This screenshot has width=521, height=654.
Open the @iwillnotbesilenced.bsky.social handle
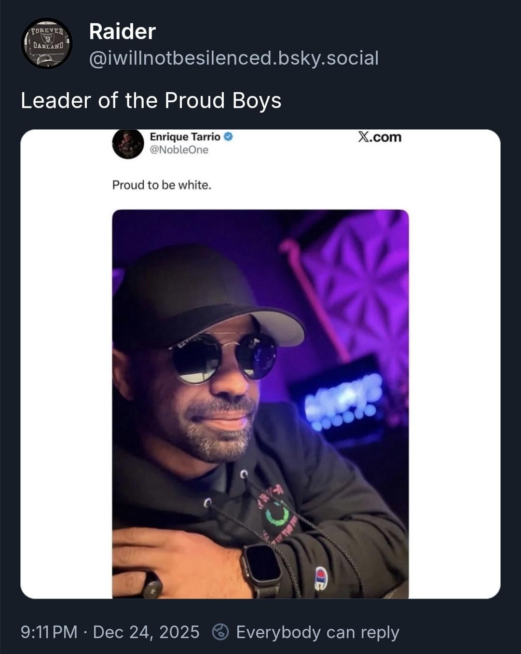(233, 58)
